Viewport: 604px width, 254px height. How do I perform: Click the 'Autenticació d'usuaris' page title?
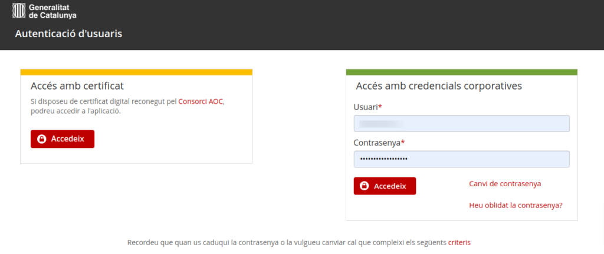tap(68, 34)
